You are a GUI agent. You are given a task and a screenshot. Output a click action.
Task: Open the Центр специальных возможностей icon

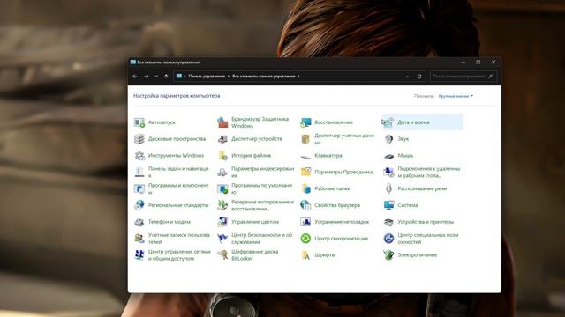tap(388, 239)
